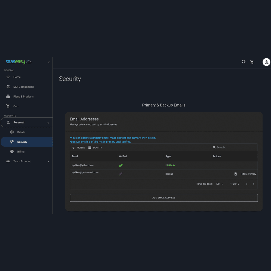This screenshot has height=271, width=271.
Task: Focus the email search field
Action: click(235, 148)
